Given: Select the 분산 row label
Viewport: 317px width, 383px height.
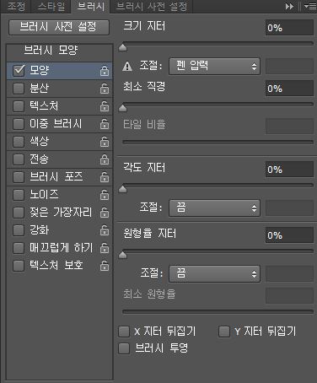Looking at the screenshot, I should [x=40, y=89].
